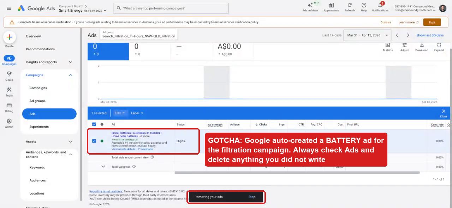This screenshot has width=452, height=208.
Task: Click the table horizontal scrollbar
Action: pos(297,173)
